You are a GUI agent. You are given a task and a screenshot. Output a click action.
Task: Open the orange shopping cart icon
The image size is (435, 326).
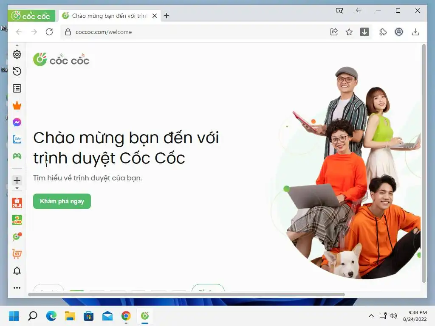[17, 254]
